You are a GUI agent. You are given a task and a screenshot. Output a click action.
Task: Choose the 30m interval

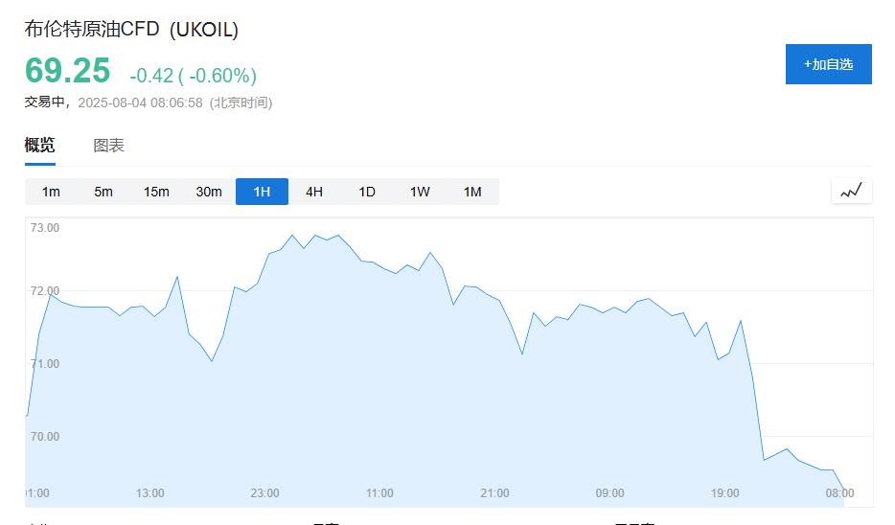[209, 192]
